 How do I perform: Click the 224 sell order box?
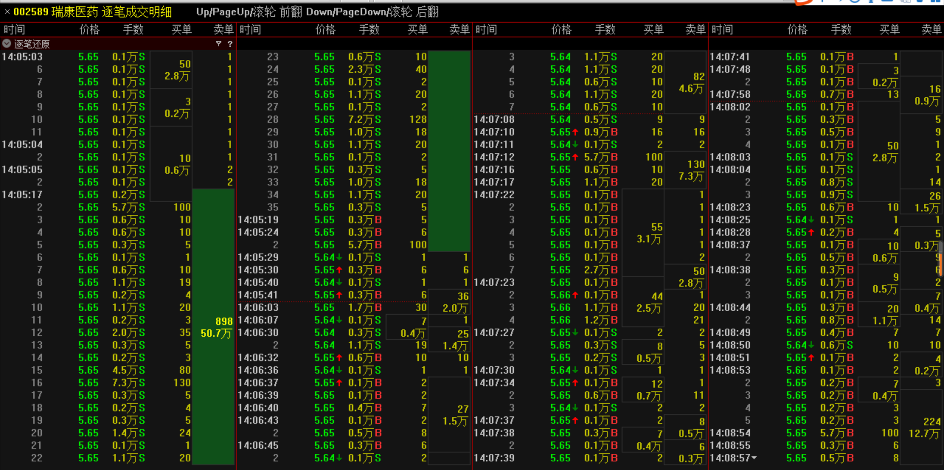(924, 427)
